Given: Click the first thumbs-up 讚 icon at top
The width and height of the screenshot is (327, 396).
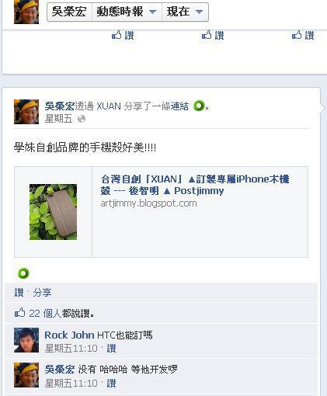Looking at the screenshot, I should point(123,35).
